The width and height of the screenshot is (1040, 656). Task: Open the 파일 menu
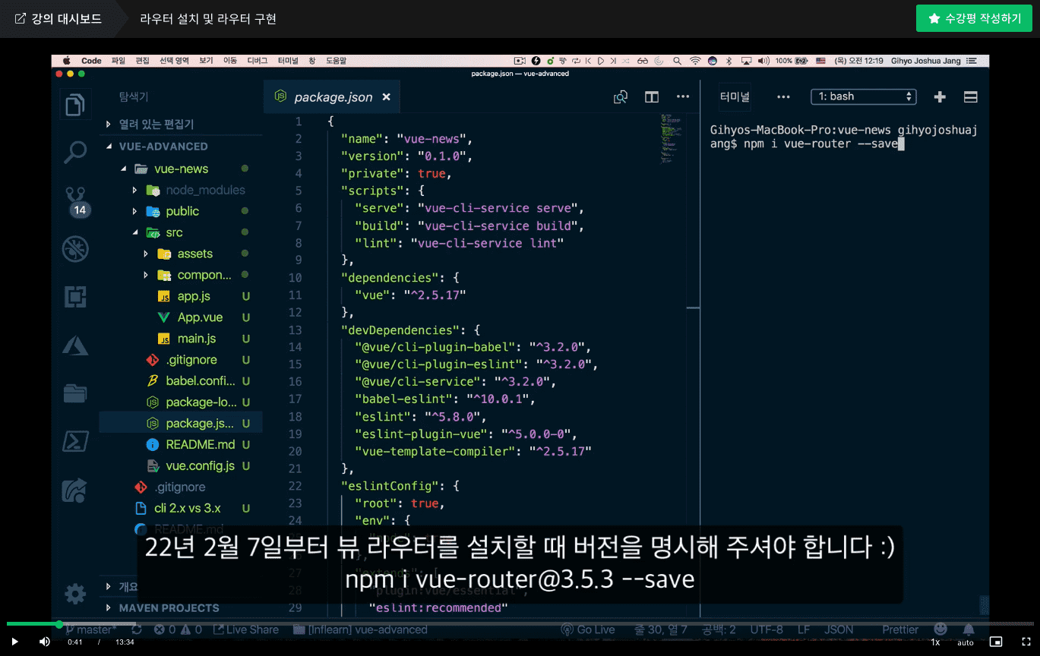pos(118,61)
